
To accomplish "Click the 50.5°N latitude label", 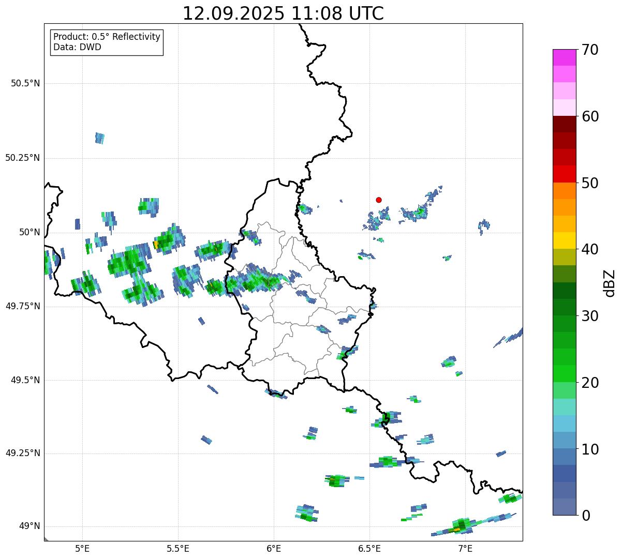I will click(x=25, y=83).
